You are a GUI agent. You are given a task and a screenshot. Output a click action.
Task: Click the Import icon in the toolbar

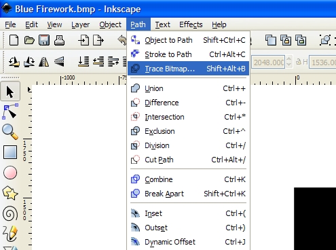point(83,41)
